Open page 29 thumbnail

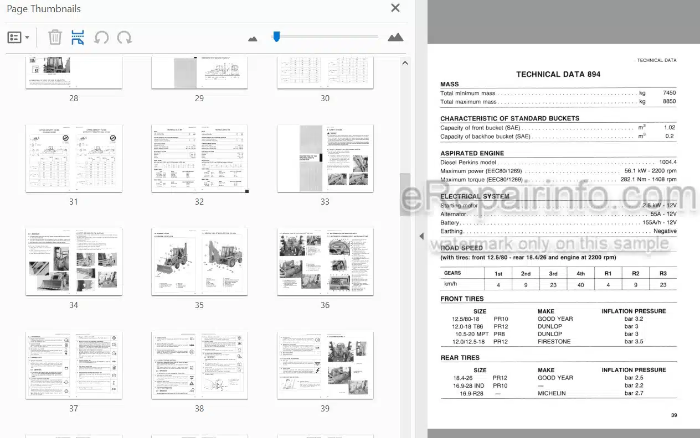[199, 72]
